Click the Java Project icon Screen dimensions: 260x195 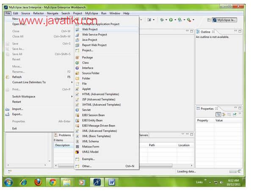(x=77, y=40)
